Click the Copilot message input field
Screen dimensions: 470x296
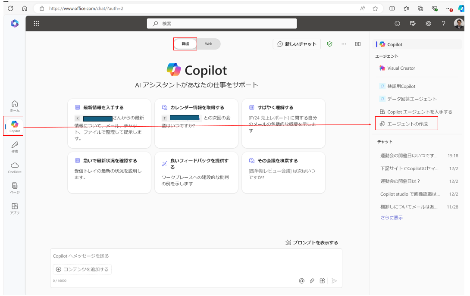pyautogui.click(x=196, y=256)
